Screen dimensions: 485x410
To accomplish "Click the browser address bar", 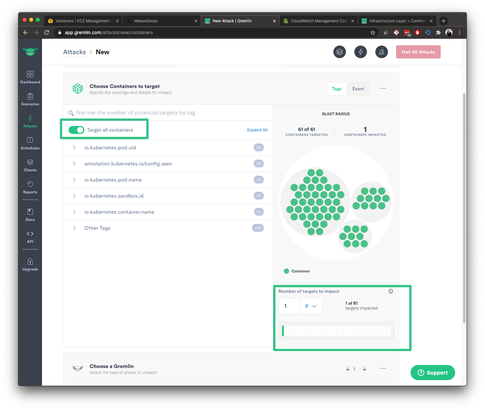I will tap(217, 32).
